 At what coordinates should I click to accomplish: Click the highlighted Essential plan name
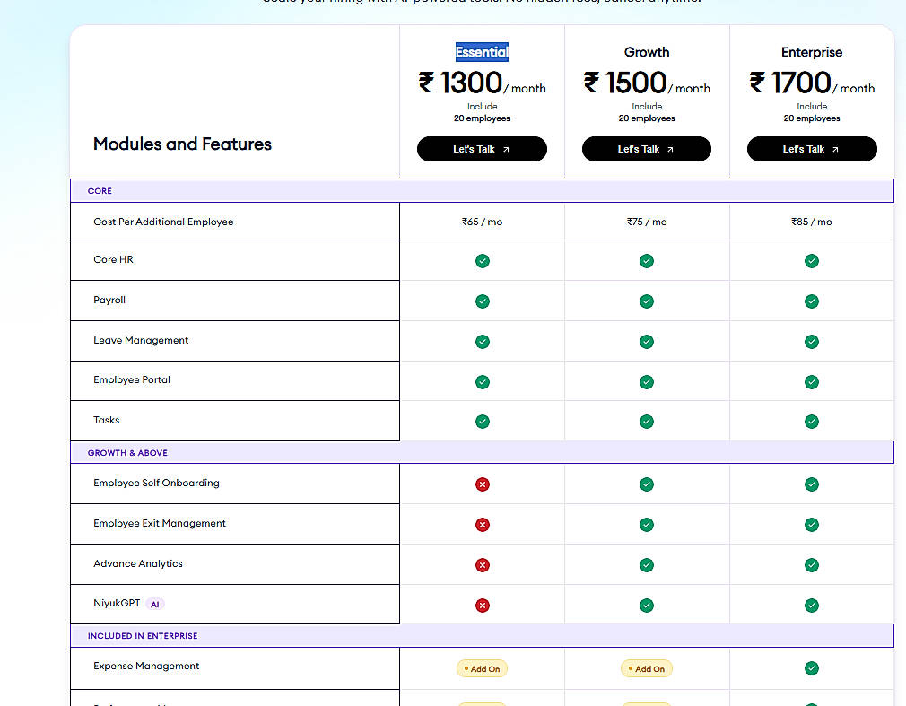(482, 52)
